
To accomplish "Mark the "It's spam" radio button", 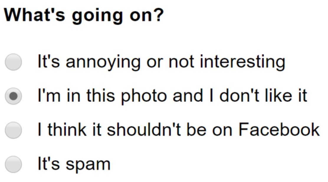I will (x=13, y=164).
